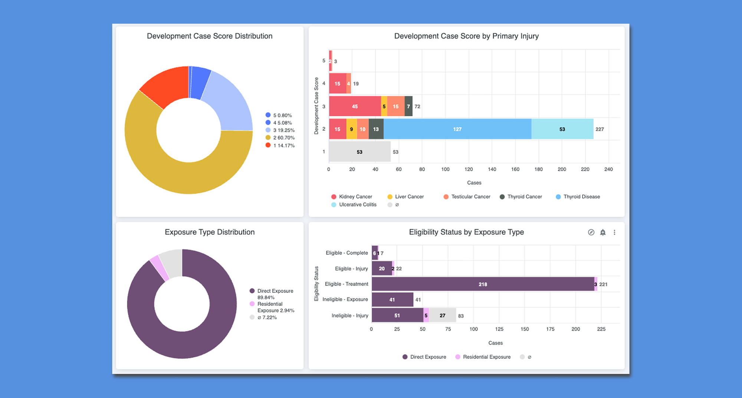Click Liver Cancer segment 9 in score 2
Screen dimensions: 742x398
(x=351, y=129)
